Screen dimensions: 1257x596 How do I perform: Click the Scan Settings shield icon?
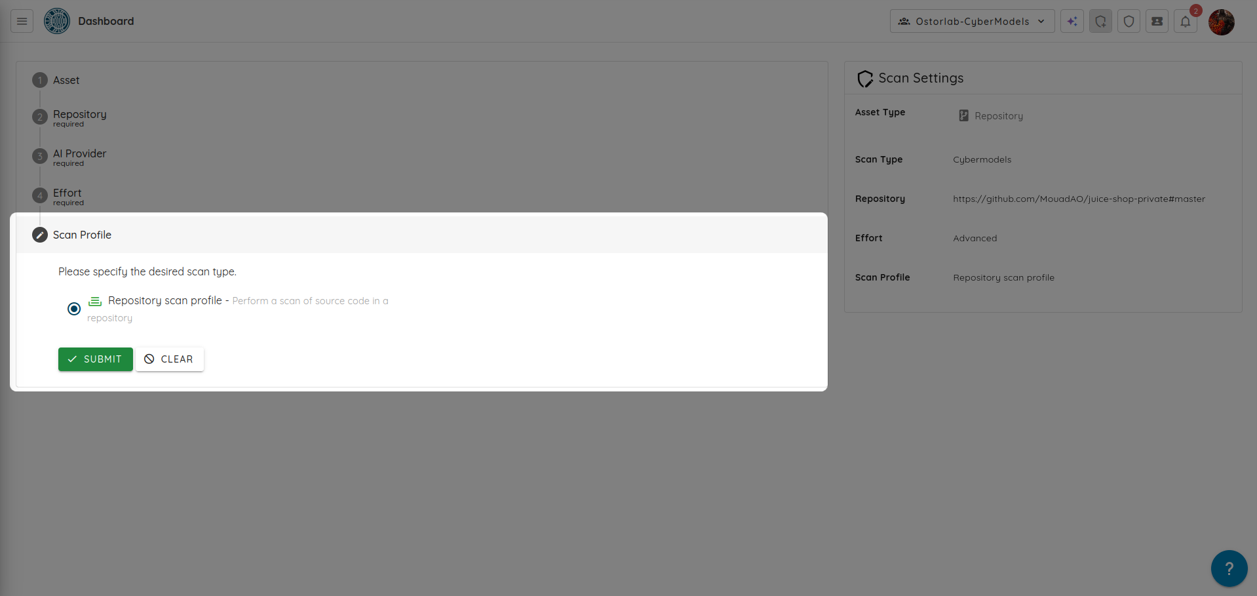pos(865,79)
